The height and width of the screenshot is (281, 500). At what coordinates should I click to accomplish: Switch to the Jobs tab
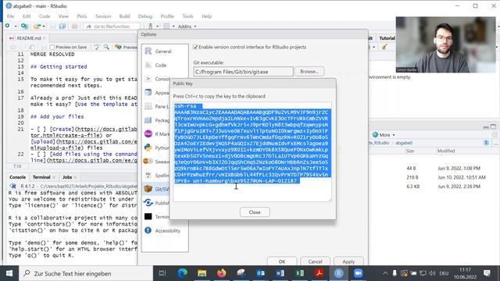pyautogui.click(x=67, y=177)
